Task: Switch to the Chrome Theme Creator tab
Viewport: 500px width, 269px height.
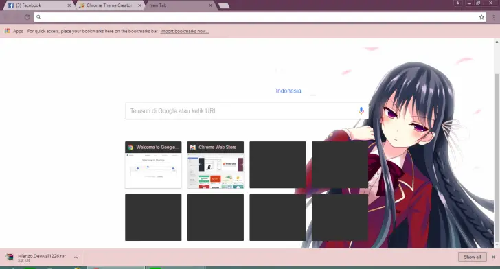Action: click(x=109, y=5)
